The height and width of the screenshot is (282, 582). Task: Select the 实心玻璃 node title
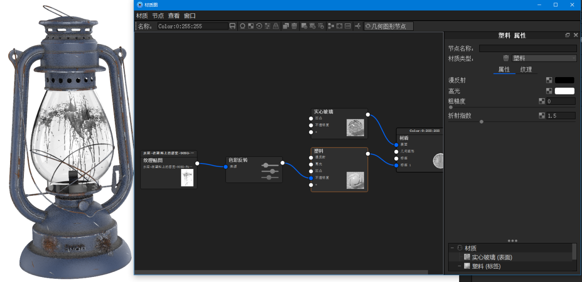click(323, 112)
